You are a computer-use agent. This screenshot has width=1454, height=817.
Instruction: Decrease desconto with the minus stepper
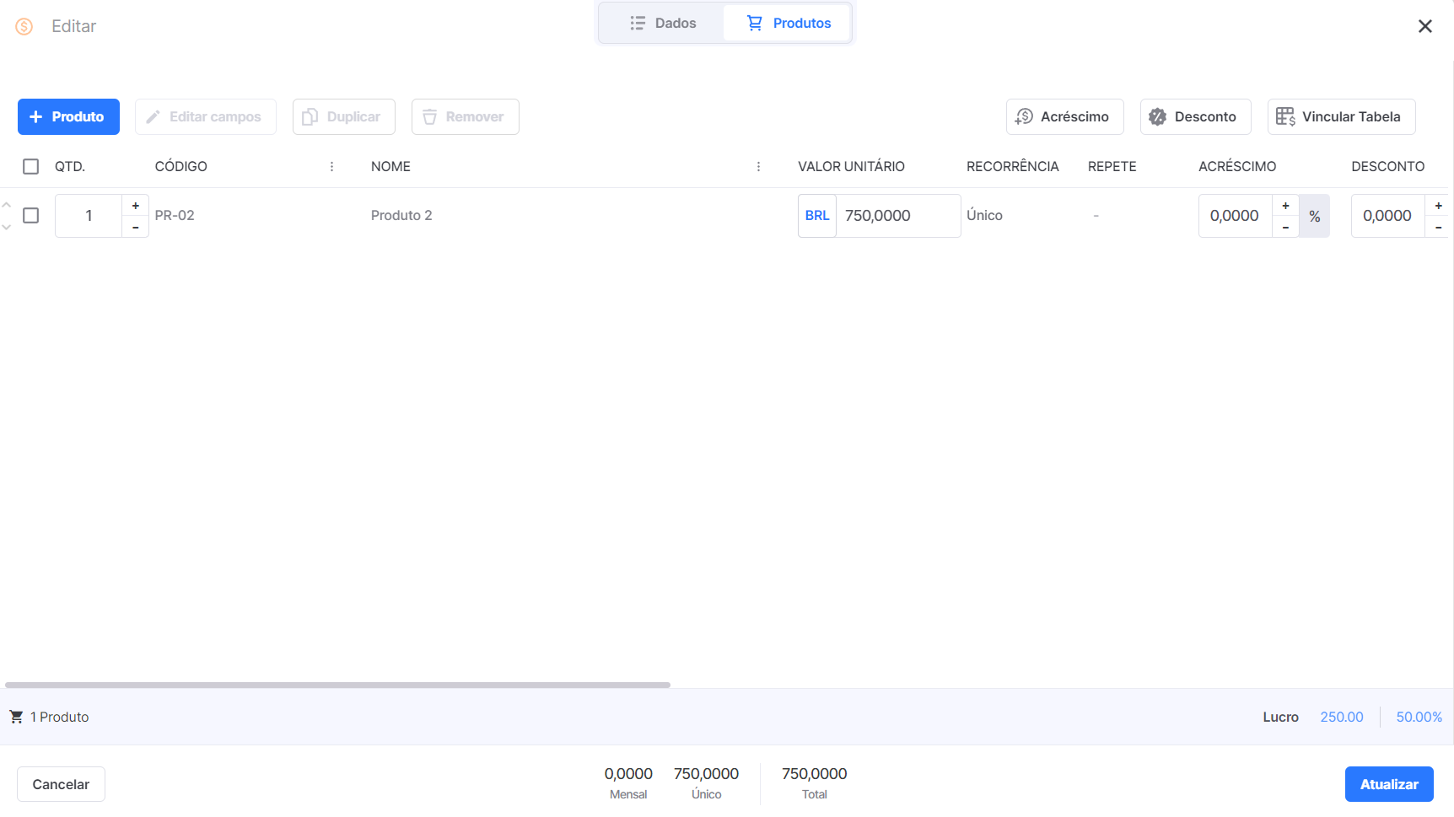pyautogui.click(x=1439, y=227)
